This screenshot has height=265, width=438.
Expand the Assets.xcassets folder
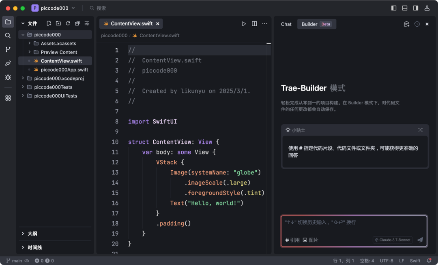click(x=29, y=43)
